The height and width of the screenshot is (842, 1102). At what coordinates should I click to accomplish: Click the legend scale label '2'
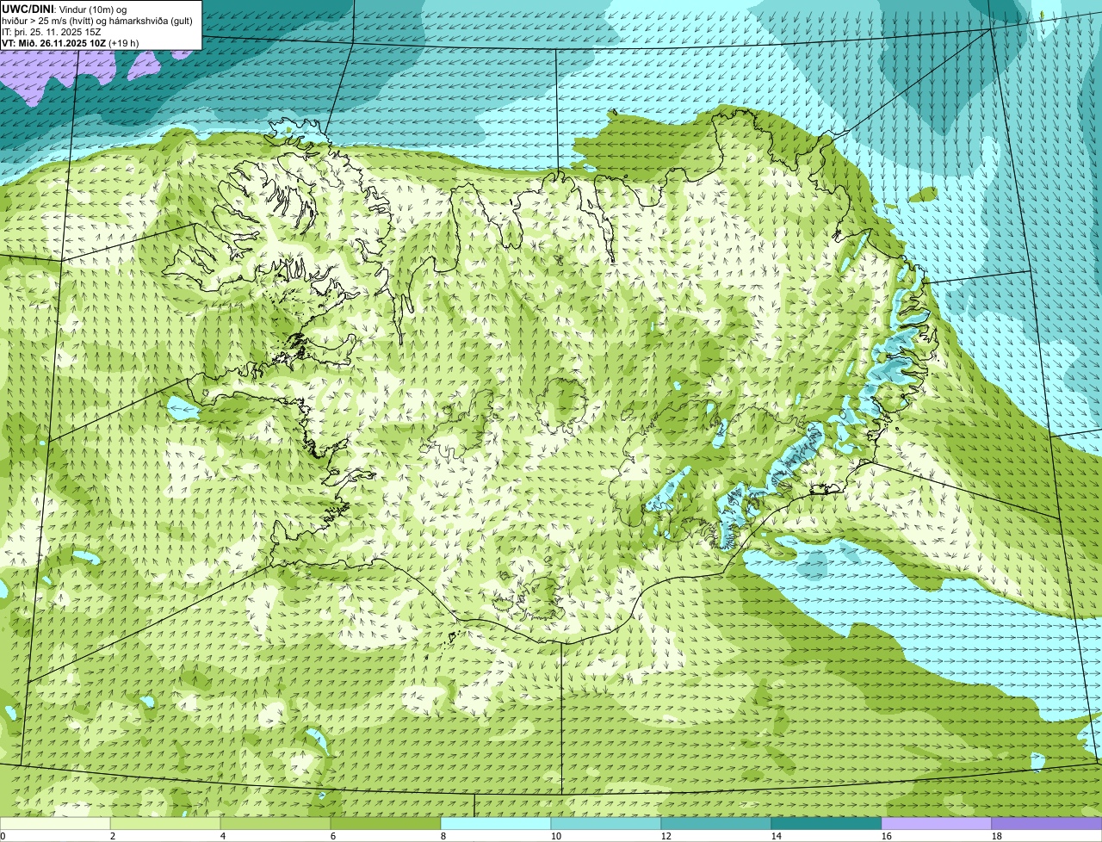point(113,836)
